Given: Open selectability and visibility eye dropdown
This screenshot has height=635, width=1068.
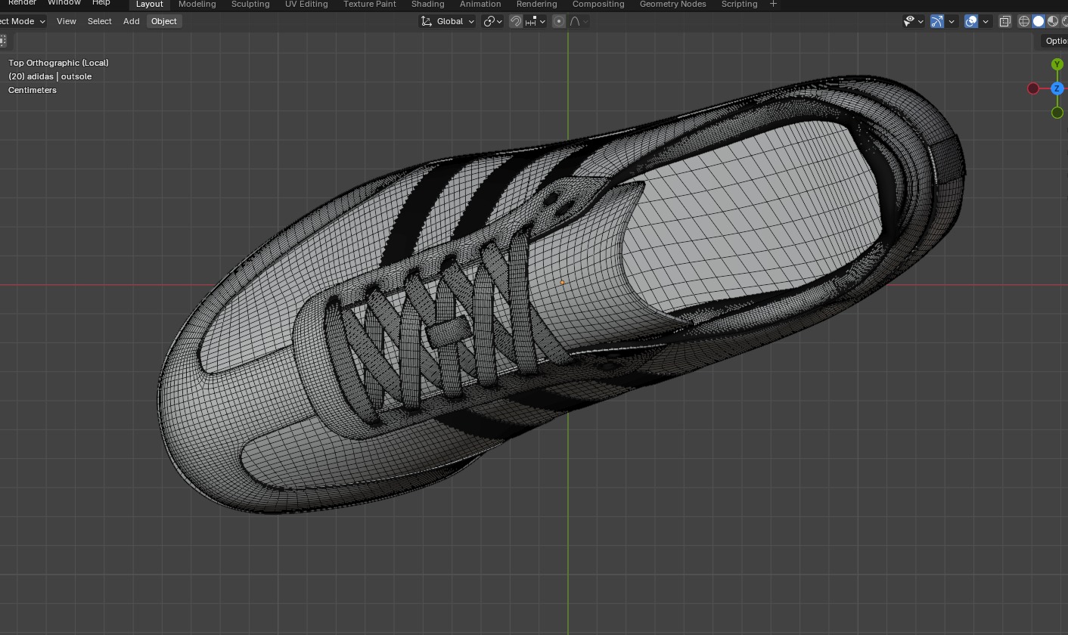Looking at the screenshot, I should pos(914,21).
